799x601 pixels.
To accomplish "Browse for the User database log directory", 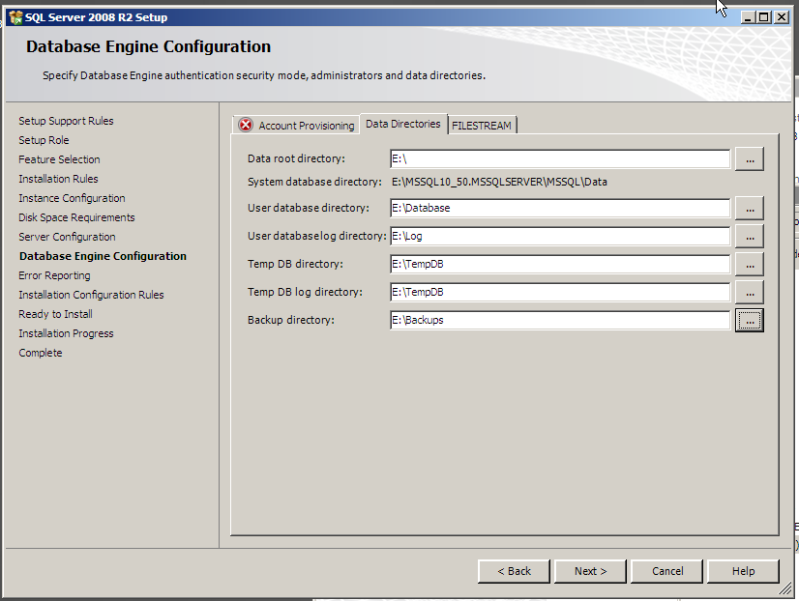I will pos(750,236).
